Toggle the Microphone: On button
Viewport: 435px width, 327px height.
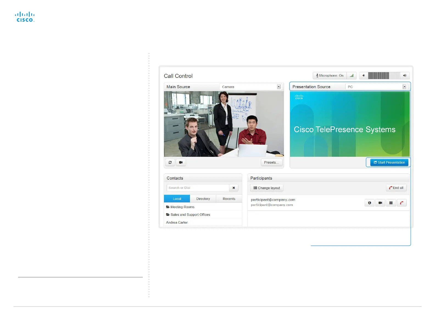click(x=330, y=76)
